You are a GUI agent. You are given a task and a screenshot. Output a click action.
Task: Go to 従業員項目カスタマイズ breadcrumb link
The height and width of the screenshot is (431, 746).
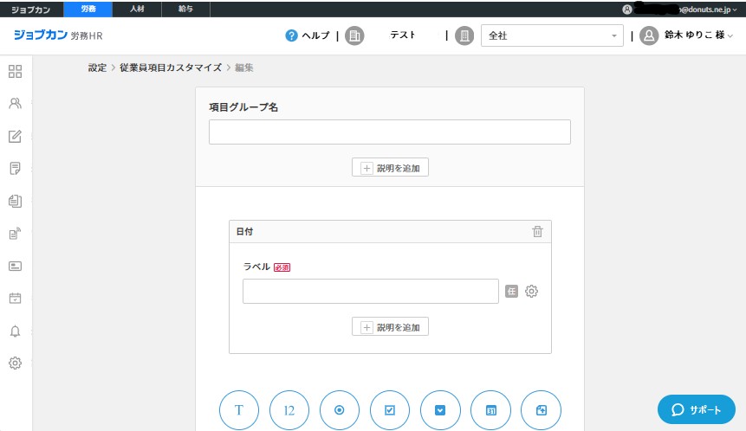[x=171, y=68]
